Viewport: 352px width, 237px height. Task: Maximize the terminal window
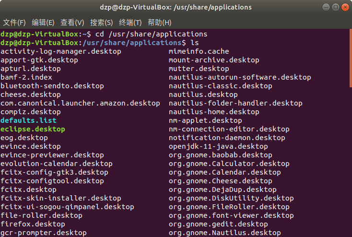(x=335, y=7)
